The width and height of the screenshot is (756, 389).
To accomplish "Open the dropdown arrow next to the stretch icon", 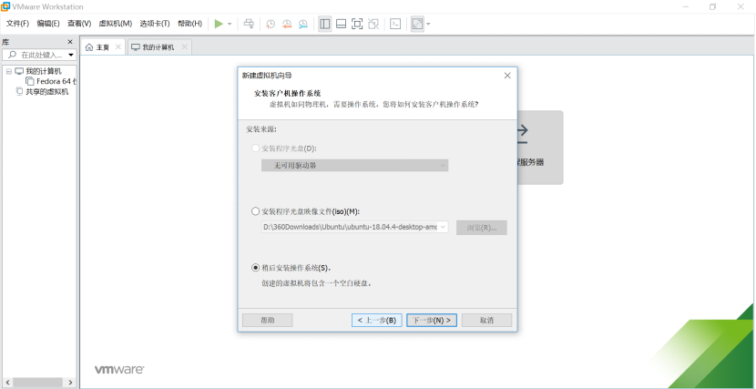I will point(428,24).
